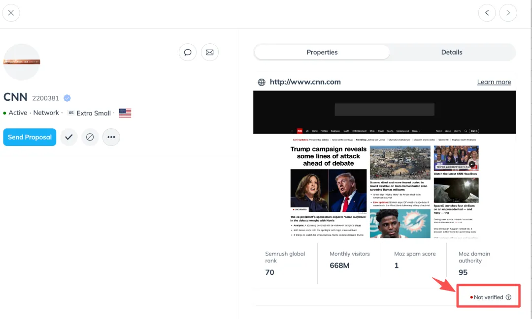The height and width of the screenshot is (319, 532).
Task: Click the United States flag icon
Action: [125, 113]
